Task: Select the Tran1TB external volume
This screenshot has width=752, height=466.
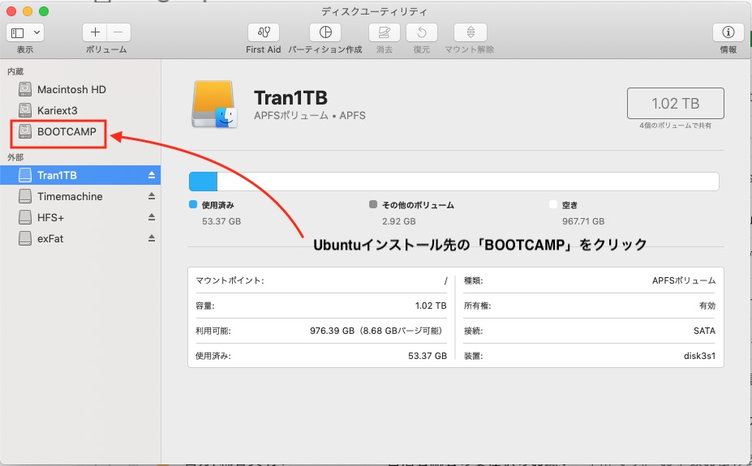Action: (80, 175)
